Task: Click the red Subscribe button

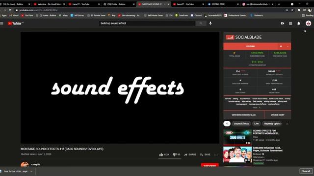Action: [x=209, y=165]
